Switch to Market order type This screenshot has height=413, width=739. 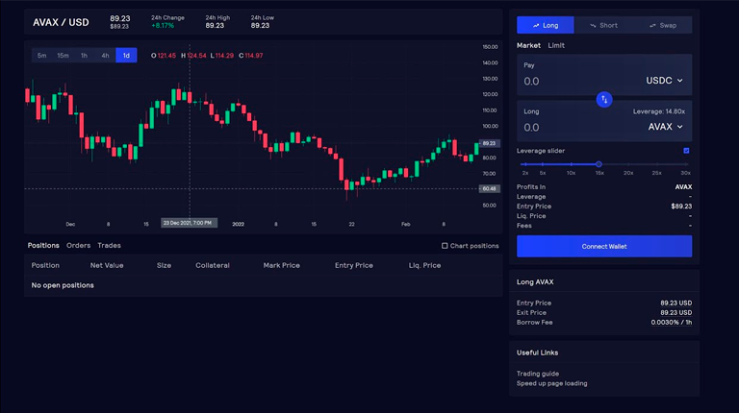tap(528, 46)
